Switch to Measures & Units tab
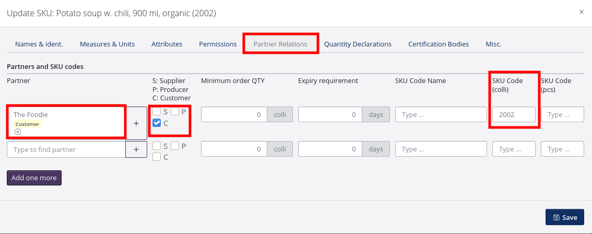This screenshot has width=592, height=234. [x=107, y=44]
